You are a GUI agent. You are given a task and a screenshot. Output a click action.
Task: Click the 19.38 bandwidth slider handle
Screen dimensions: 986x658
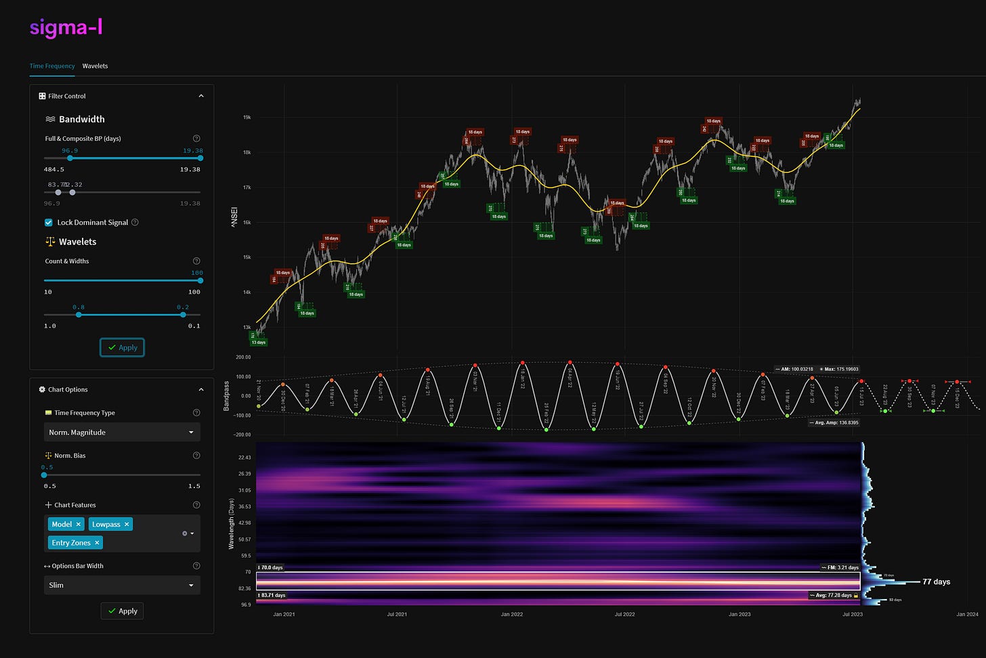(200, 158)
